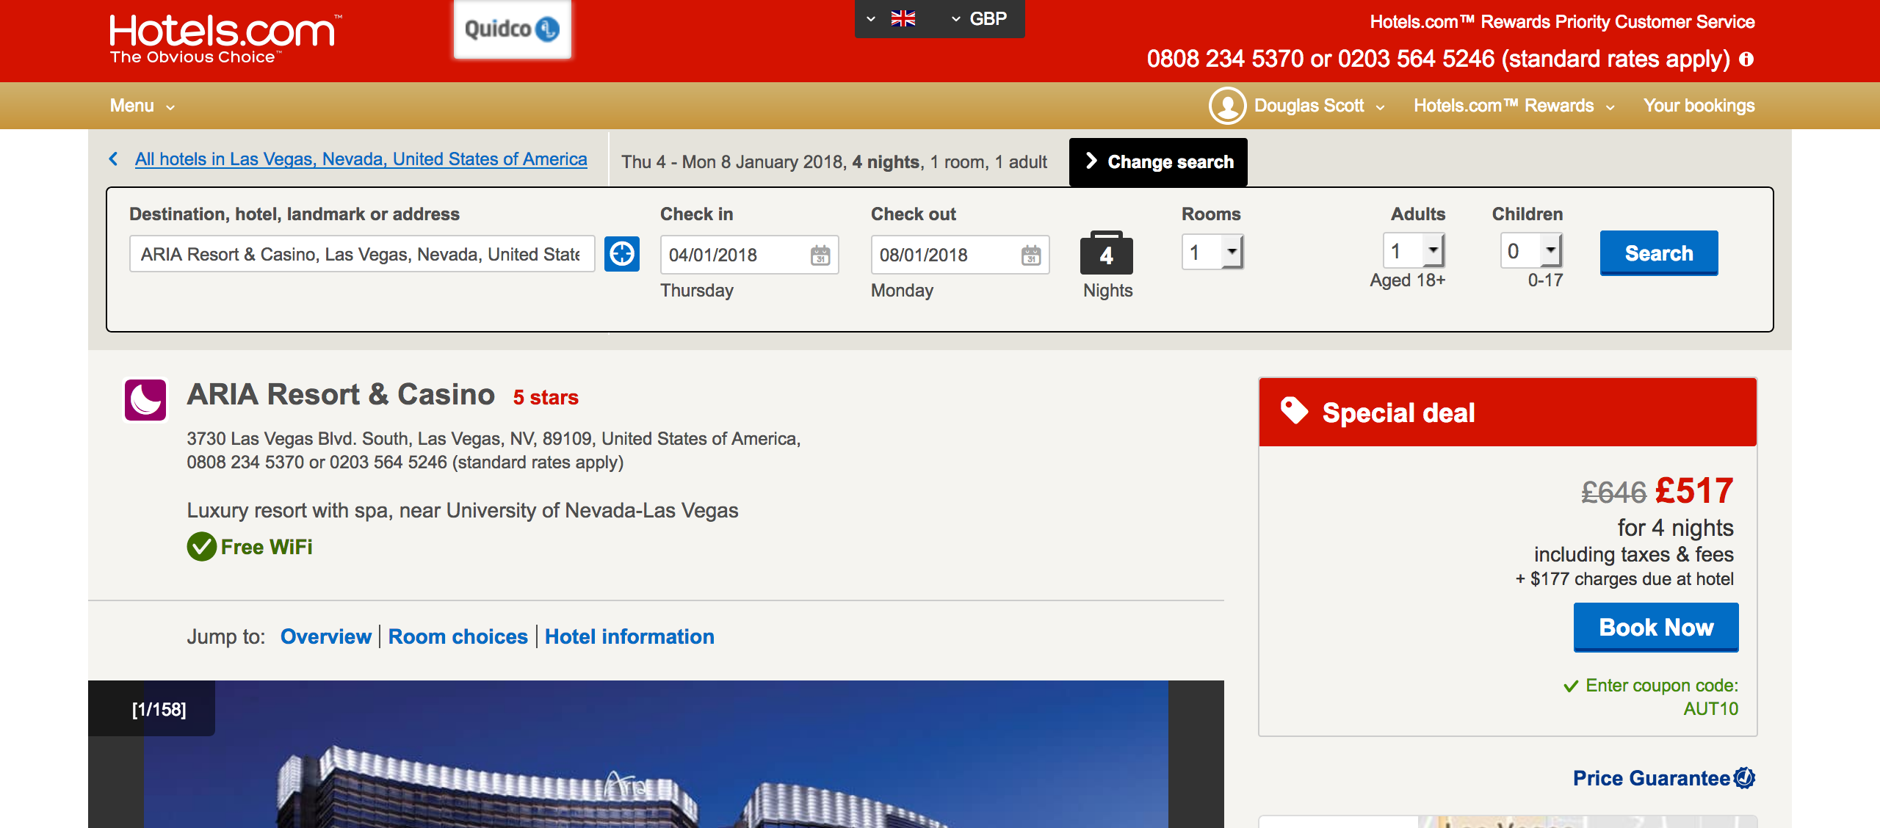Jump to Hotel information section
Screen dimensions: 1880x828
click(x=629, y=636)
